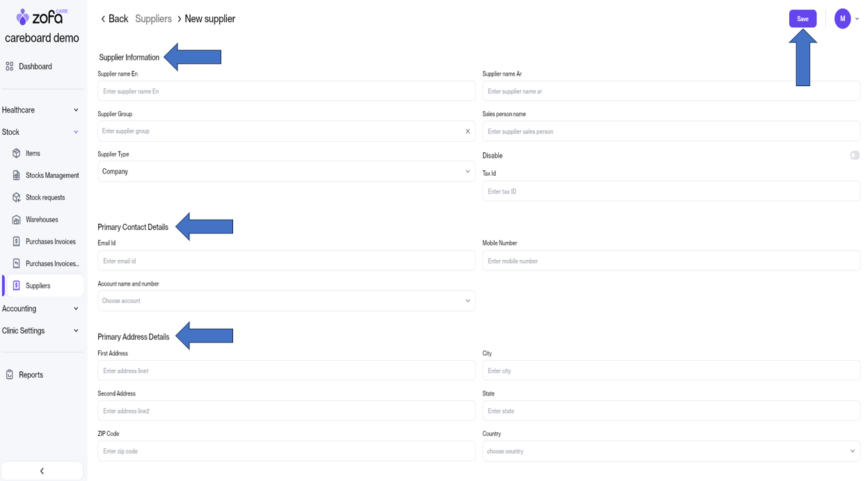Image resolution: width=865 pixels, height=481 pixels.
Task: Open the Account name and number dropdown
Action: pos(286,301)
